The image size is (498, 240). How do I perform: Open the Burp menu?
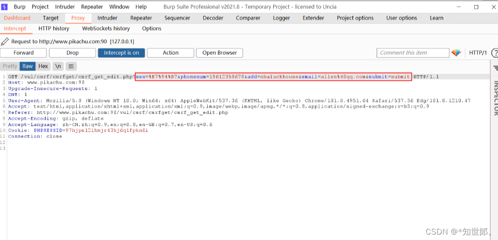[20, 7]
